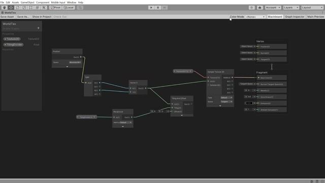
Task: Toggle the Local handle rotation button
Action: click(x=69, y=8)
